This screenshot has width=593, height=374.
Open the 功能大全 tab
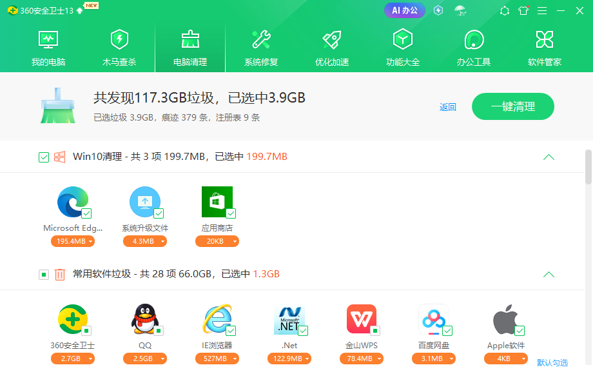pos(403,48)
